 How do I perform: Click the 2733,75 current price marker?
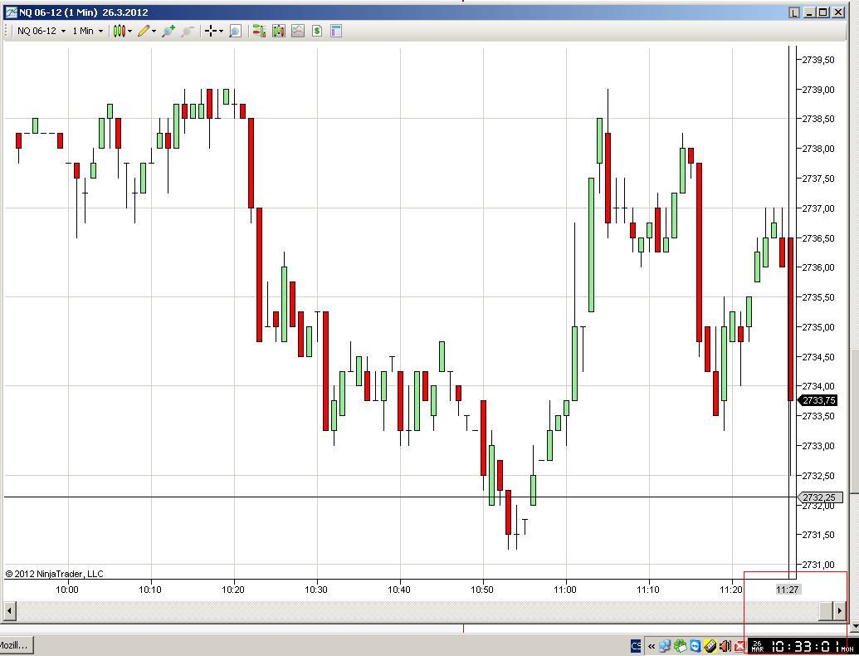coord(819,400)
